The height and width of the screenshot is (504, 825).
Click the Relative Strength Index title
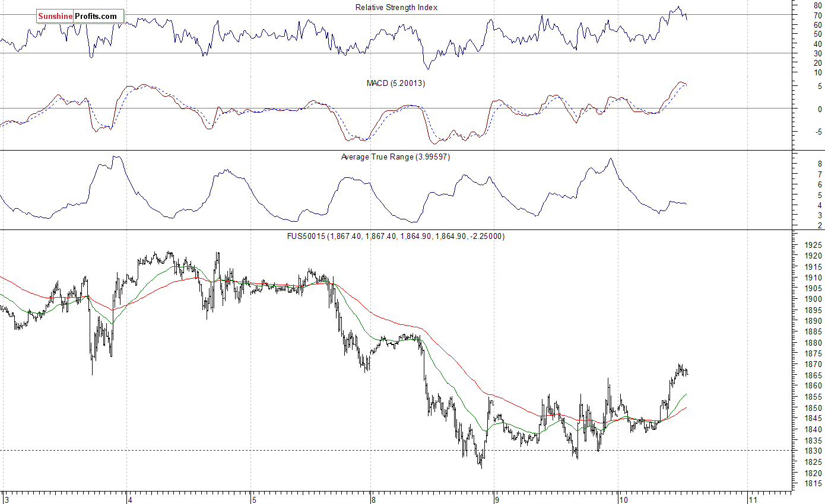[396, 7]
